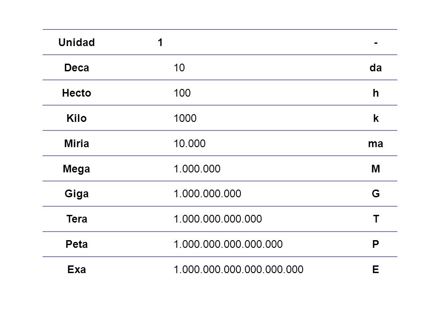Select the symbol 'k' for Kilo
433x325 pixels.
pyautogui.click(x=376, y=118)
